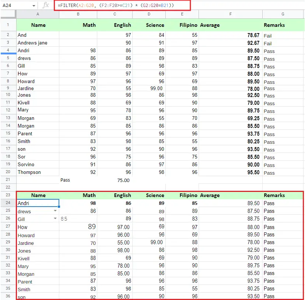Viewport: 305px width, 300px height.
Task: Click the Math value 85 in row 26
Action: [x=78, y=219]
